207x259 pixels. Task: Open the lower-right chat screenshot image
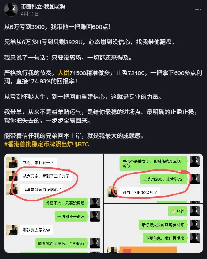point(153,228)
